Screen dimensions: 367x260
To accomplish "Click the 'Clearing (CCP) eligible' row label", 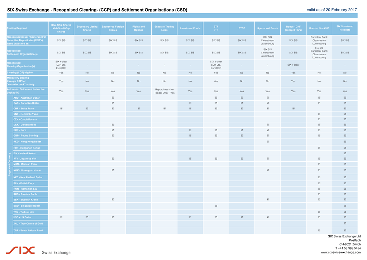I will tap(27, 72).
